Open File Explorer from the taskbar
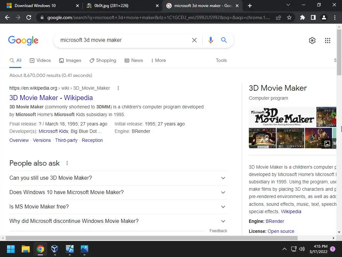The width and height of the screenshot is (342, 257). coord(25,249)
